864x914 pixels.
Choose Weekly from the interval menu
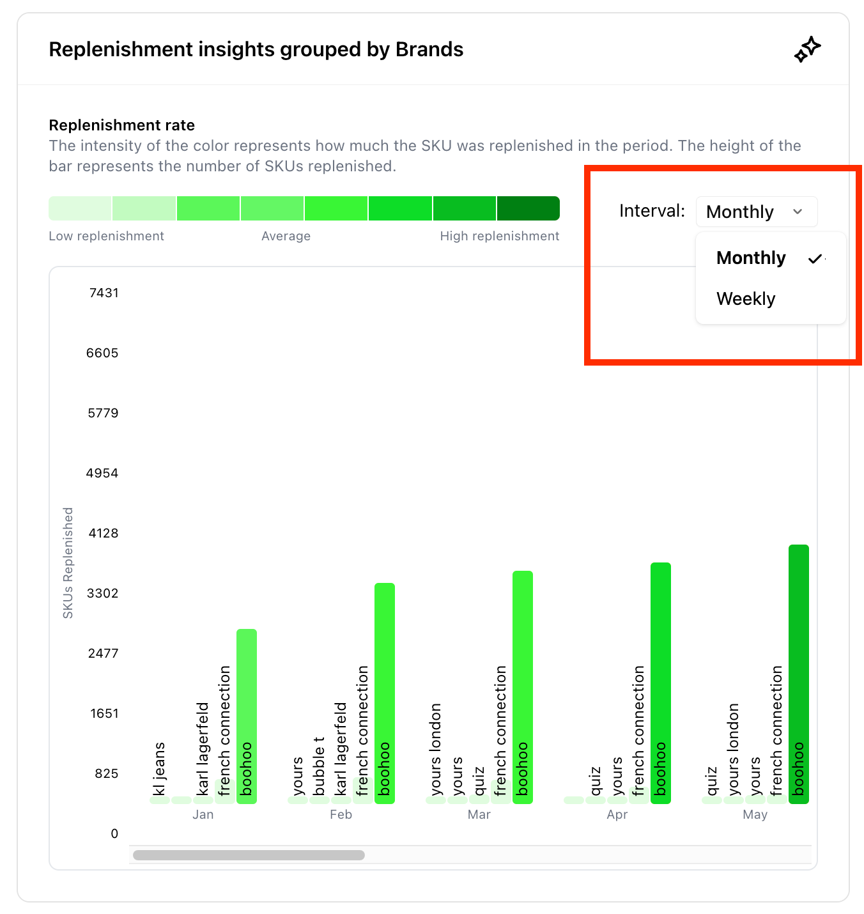[x=771, y=298]
